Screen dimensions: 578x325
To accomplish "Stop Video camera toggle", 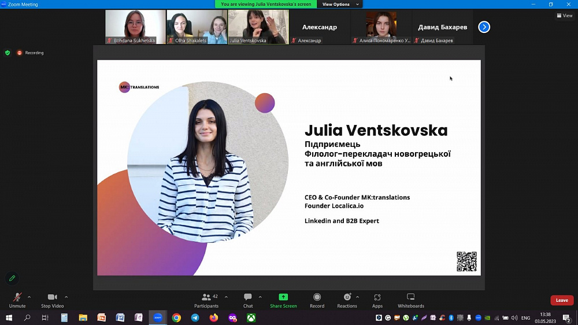I will (53, 301).
